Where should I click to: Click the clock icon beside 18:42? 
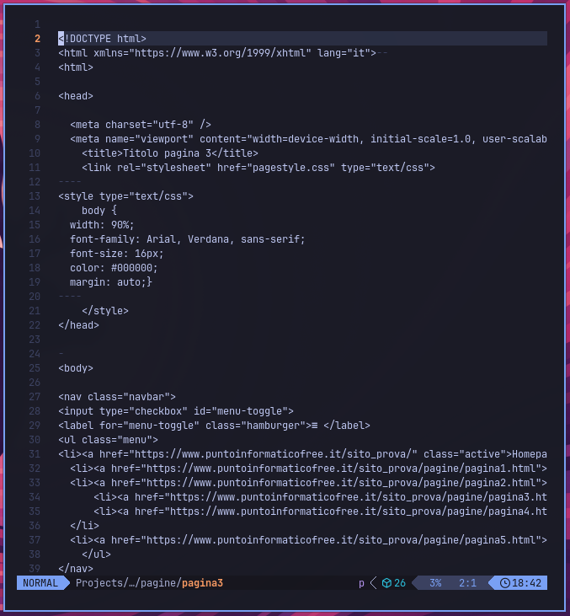[505, 583]
